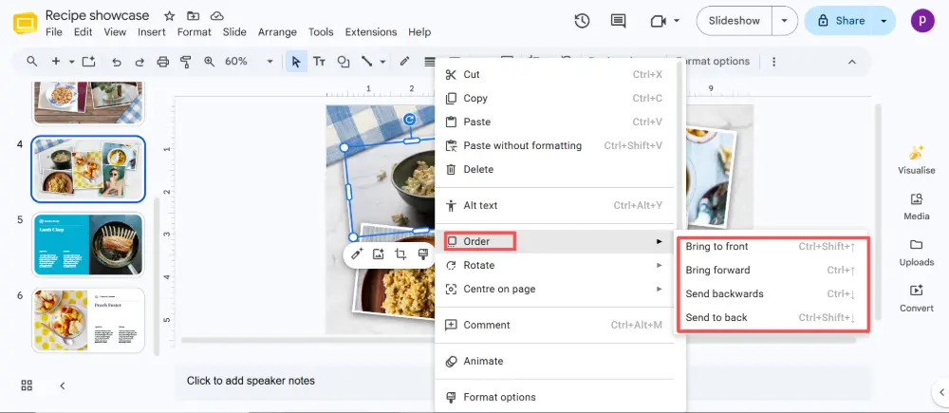
Task: Open the View menu
Action: click(115, 32)
